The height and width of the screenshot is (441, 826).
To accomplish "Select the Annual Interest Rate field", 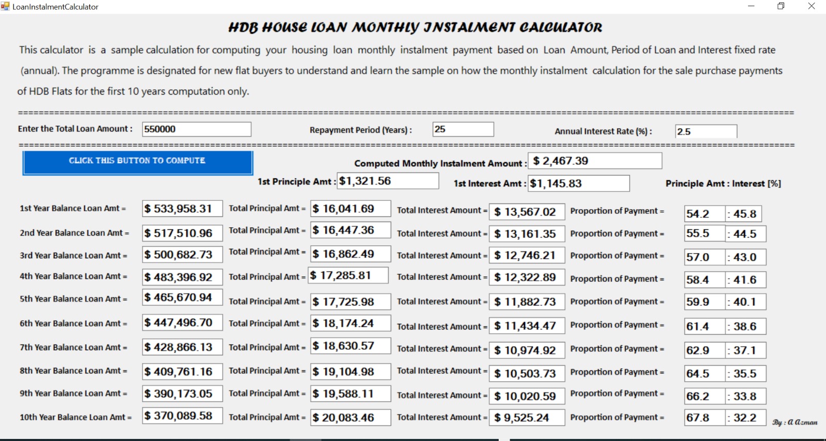I will click(706, 132).
